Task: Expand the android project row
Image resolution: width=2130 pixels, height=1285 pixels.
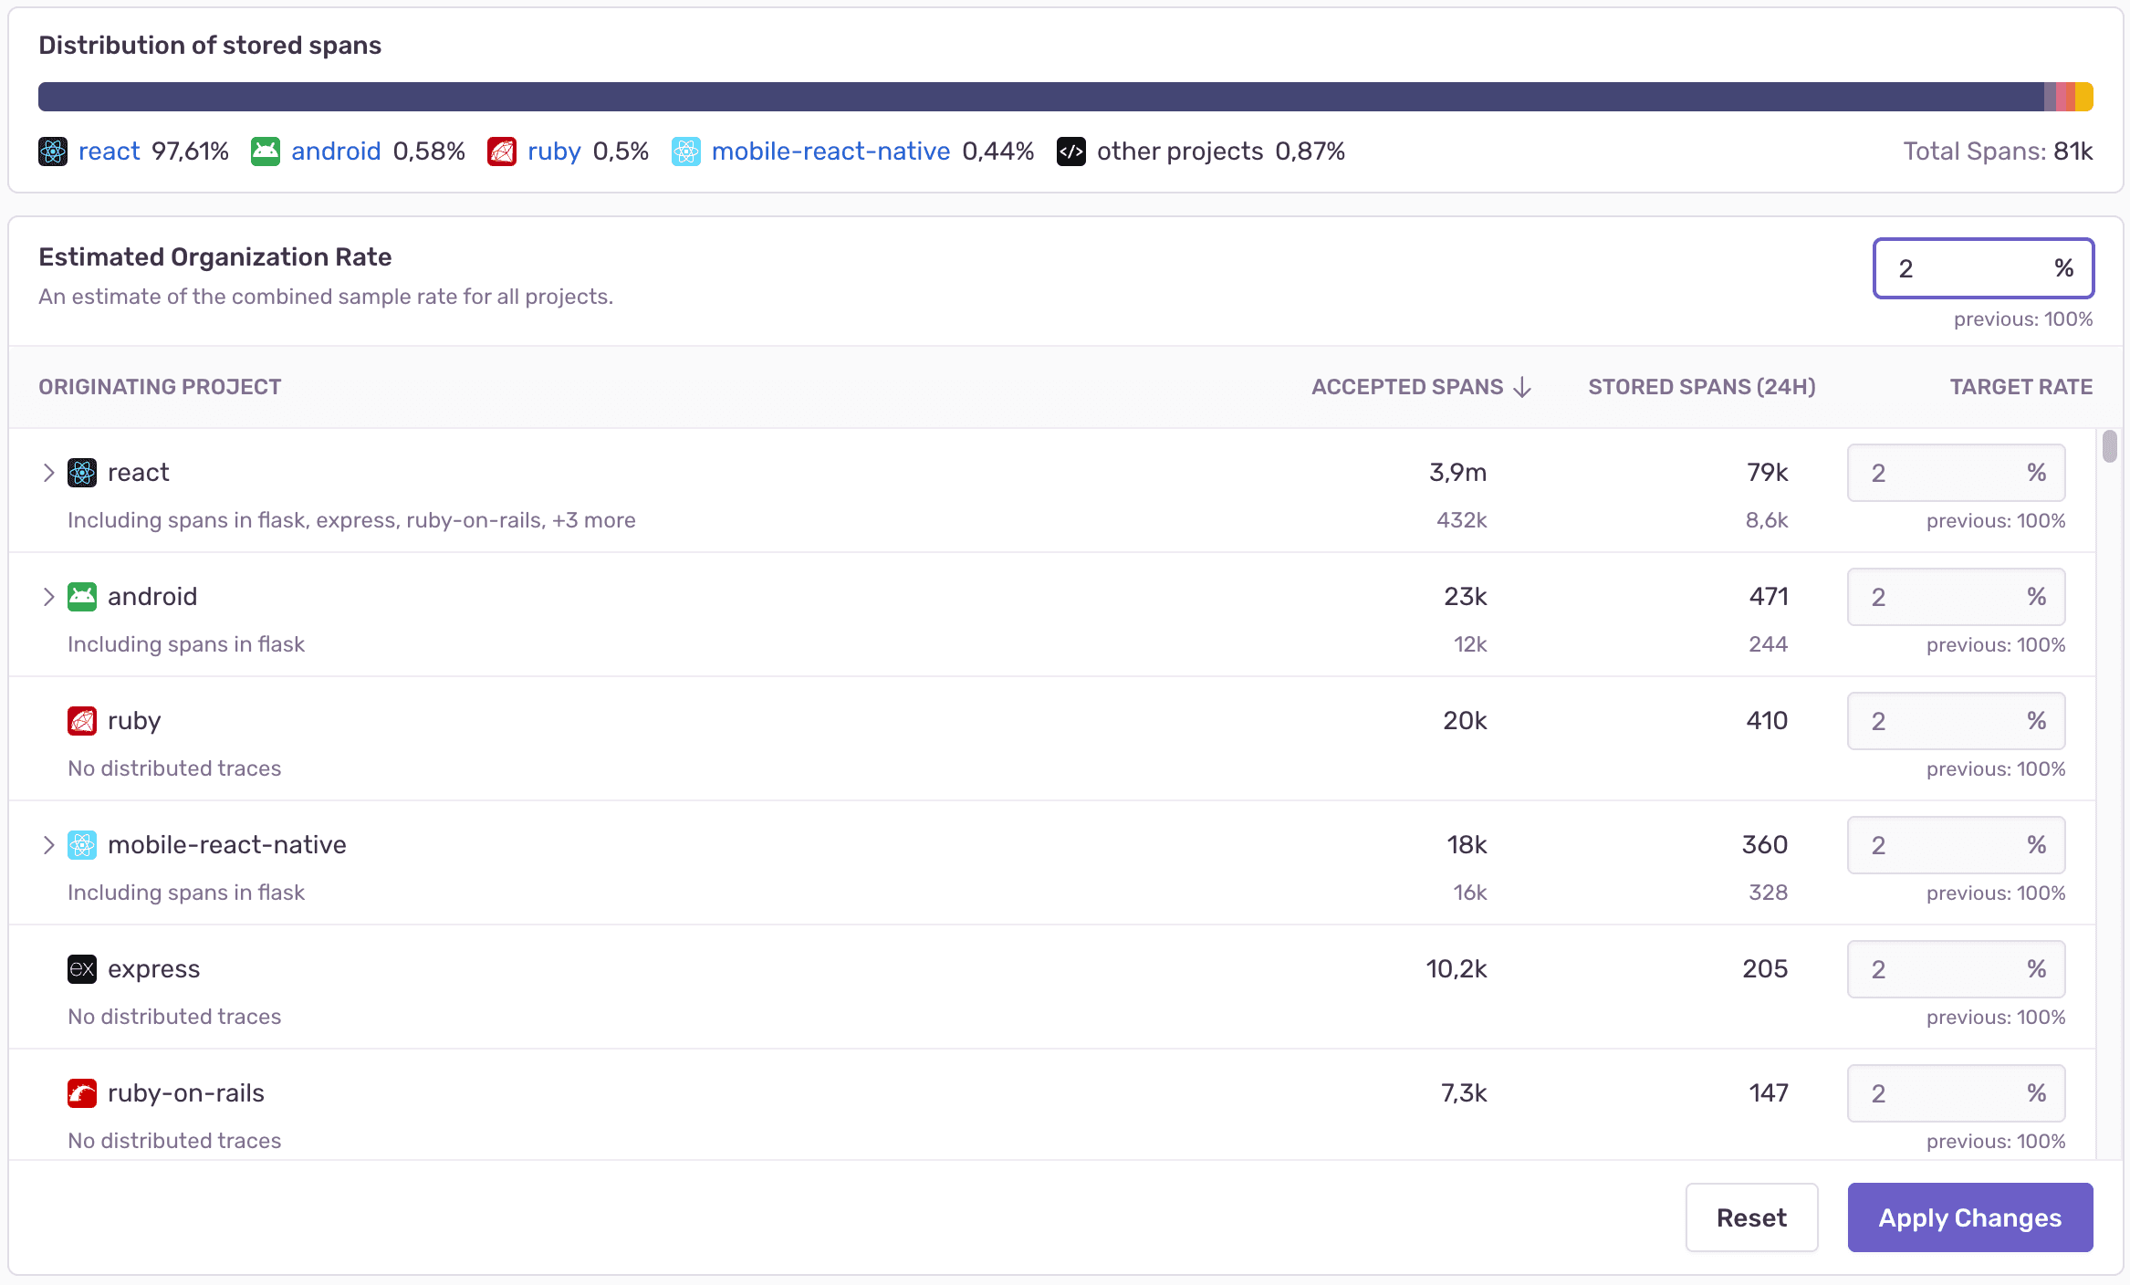Action: 48,597
